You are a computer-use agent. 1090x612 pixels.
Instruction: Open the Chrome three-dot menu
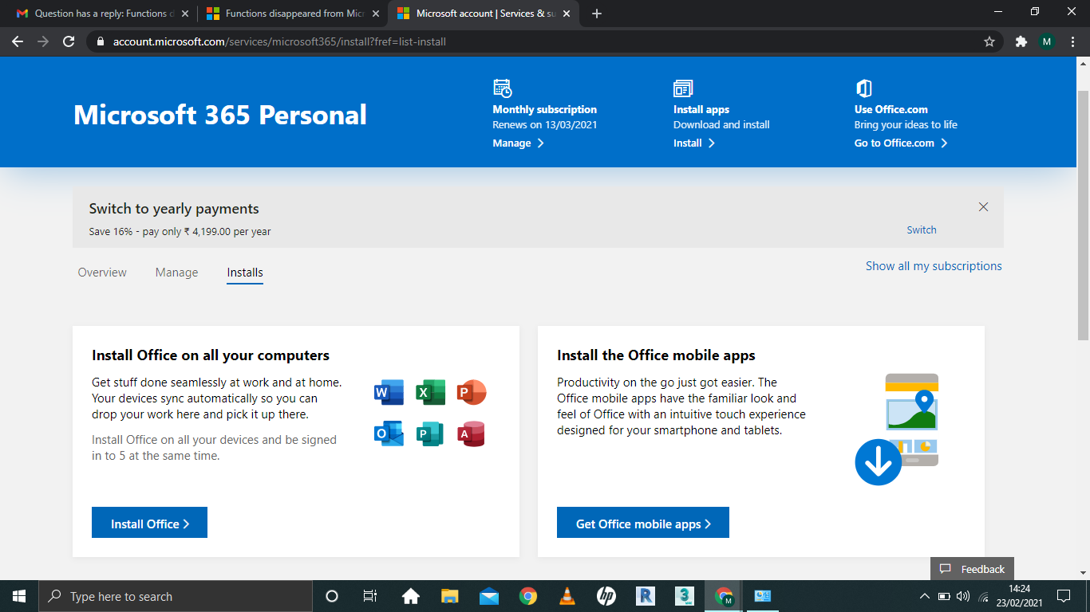click(x=1072, y=41)
